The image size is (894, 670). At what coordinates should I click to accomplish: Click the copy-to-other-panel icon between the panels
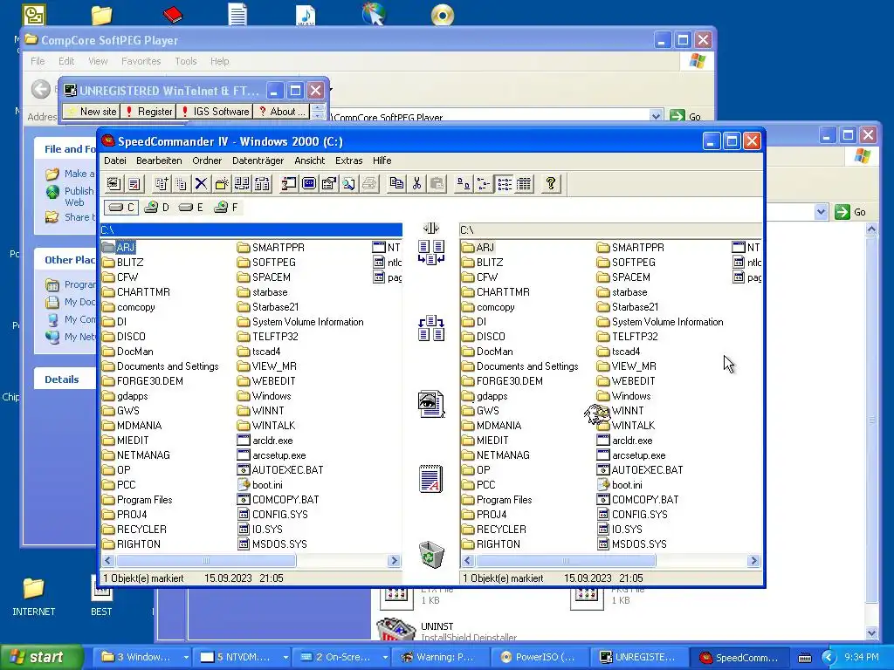(431, 252)
